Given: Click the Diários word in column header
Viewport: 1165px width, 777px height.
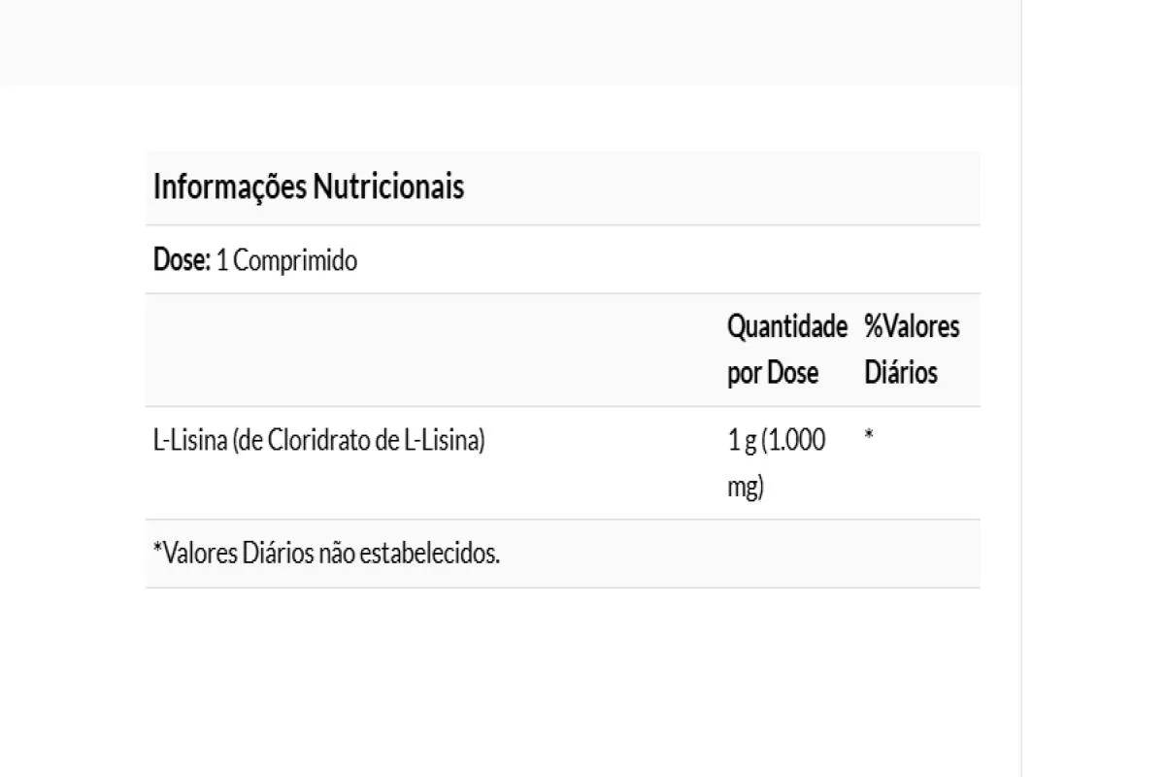Looking at the screenshot, I should point(901,373).
